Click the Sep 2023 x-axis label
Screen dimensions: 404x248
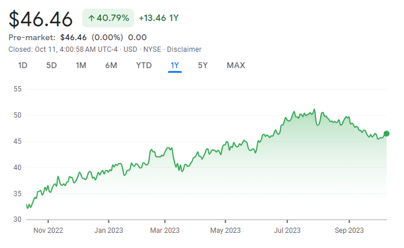349,231
